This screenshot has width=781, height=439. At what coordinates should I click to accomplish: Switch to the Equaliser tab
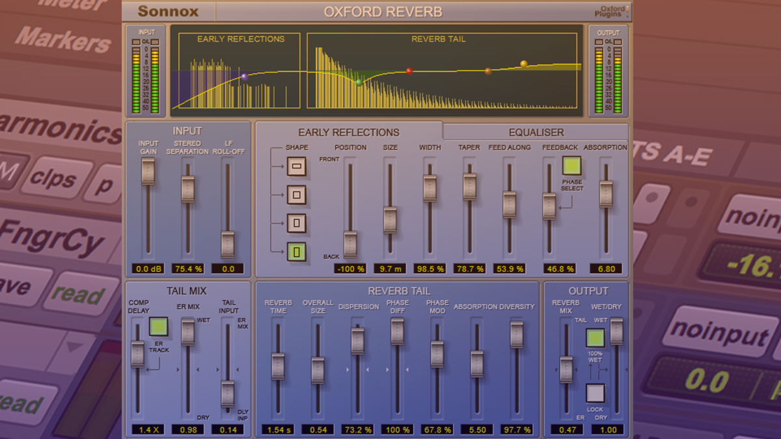pyautogui.click(x=536, y=132)
